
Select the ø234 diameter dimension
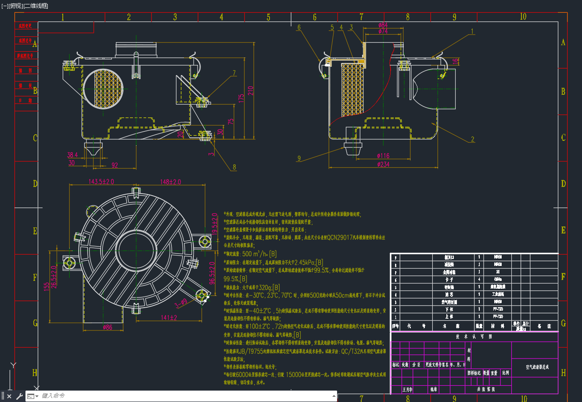tap(383, 164)
